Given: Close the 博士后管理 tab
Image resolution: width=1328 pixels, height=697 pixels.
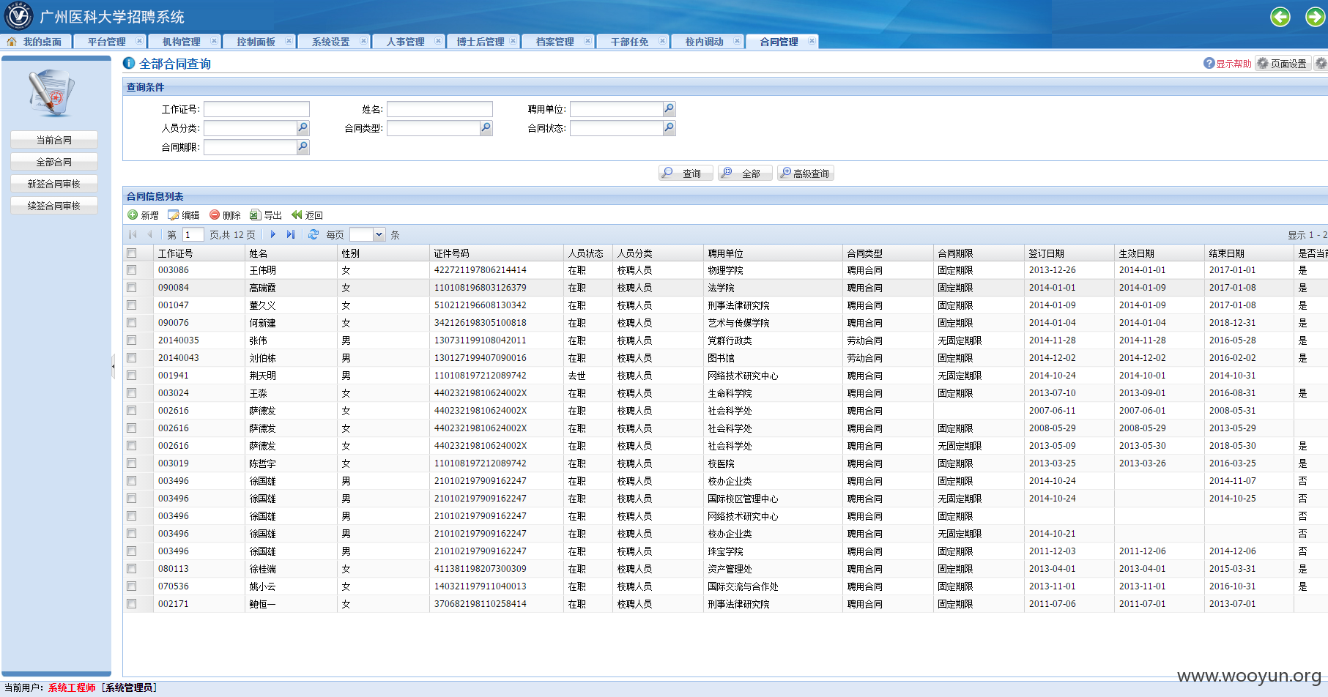Looking at the screenshot, I should (x=513, y=41).
